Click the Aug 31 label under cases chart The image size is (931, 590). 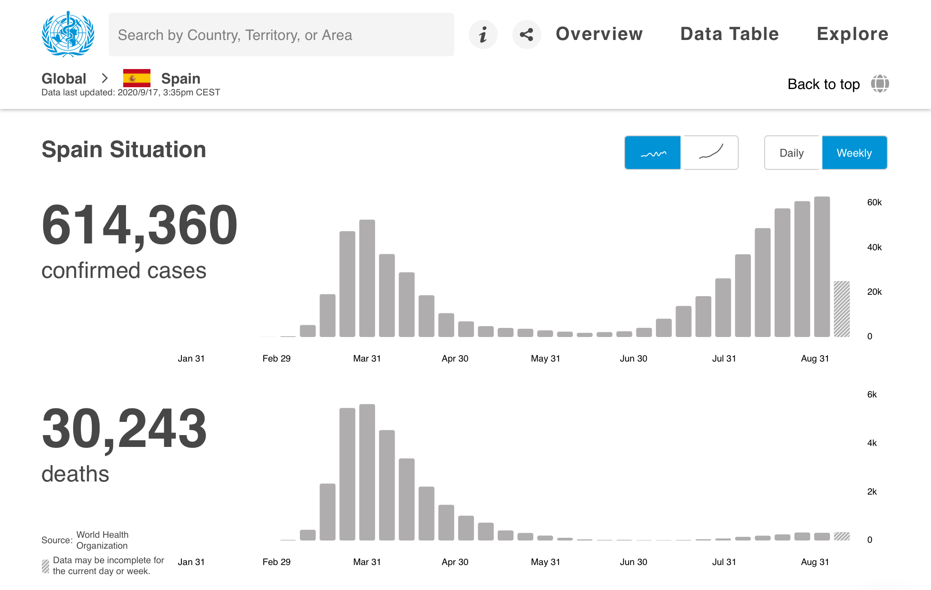coord(815,358)
